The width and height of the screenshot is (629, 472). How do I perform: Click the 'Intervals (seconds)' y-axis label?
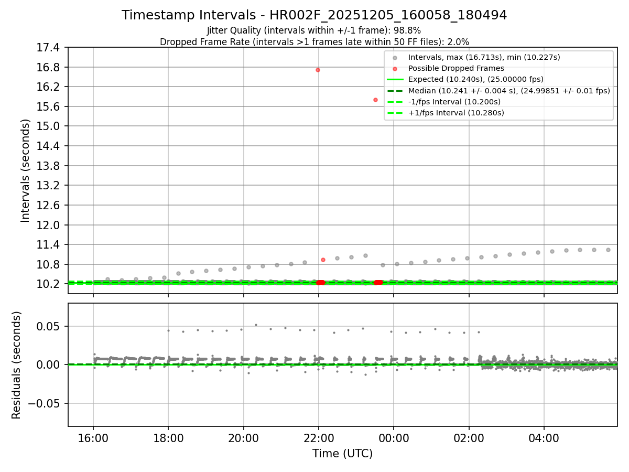coord(26,170)
